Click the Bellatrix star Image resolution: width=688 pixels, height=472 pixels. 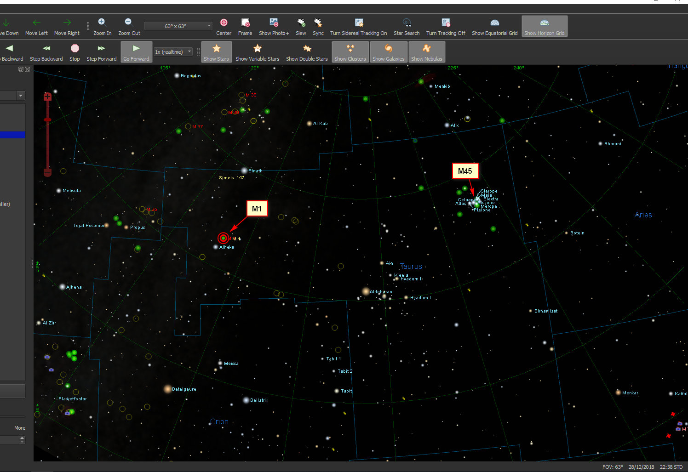246,400
